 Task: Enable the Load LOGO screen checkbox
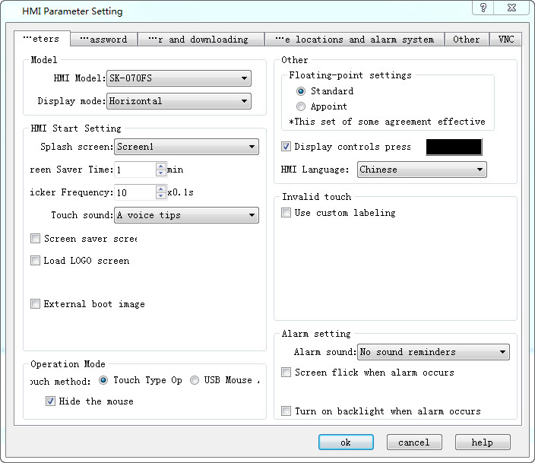coord(35,261)
